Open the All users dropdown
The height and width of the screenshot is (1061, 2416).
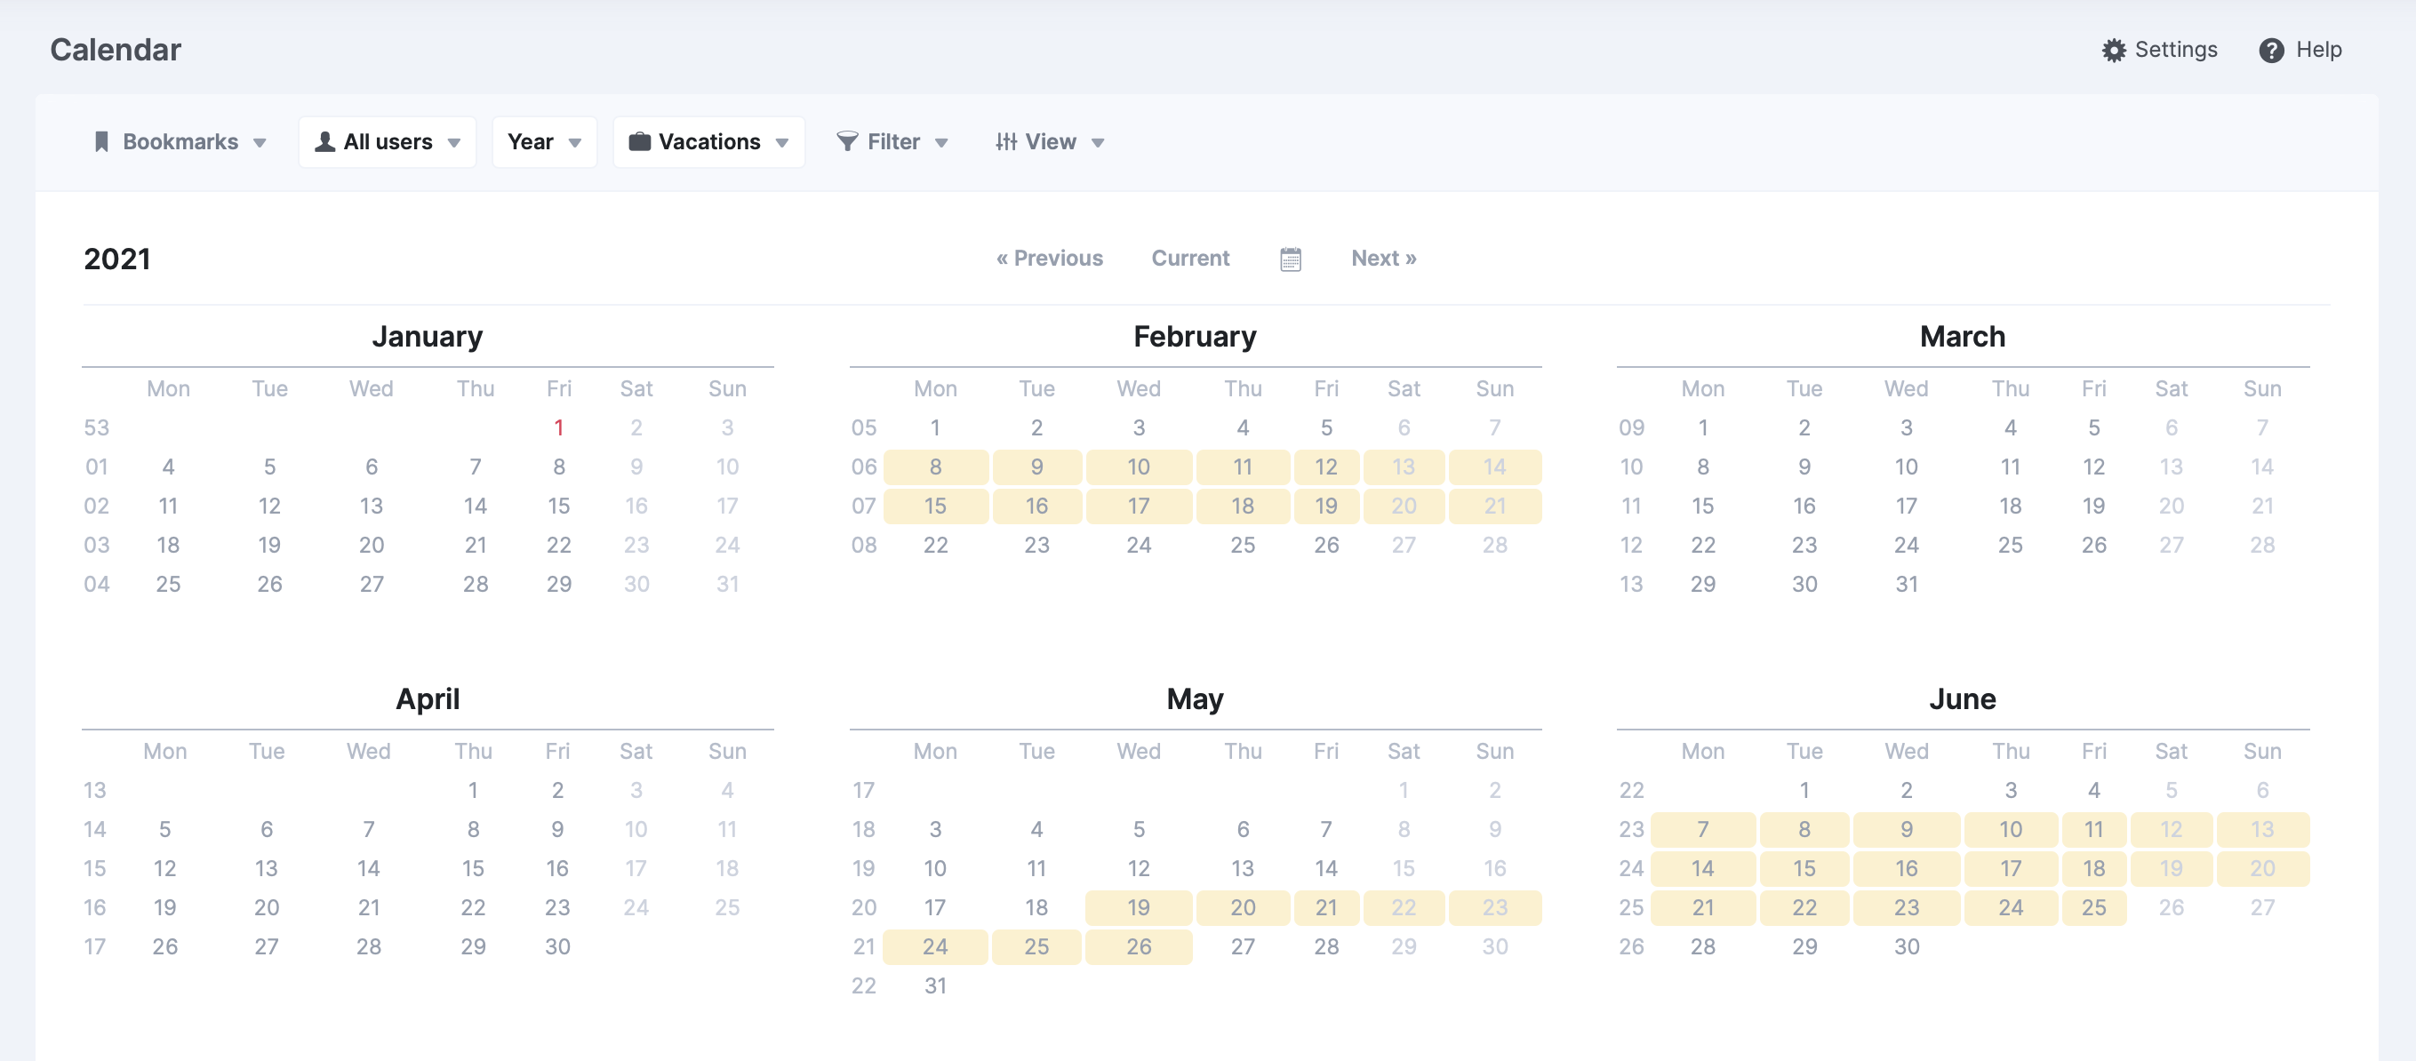pyautogui.click(x=388, y=141)
